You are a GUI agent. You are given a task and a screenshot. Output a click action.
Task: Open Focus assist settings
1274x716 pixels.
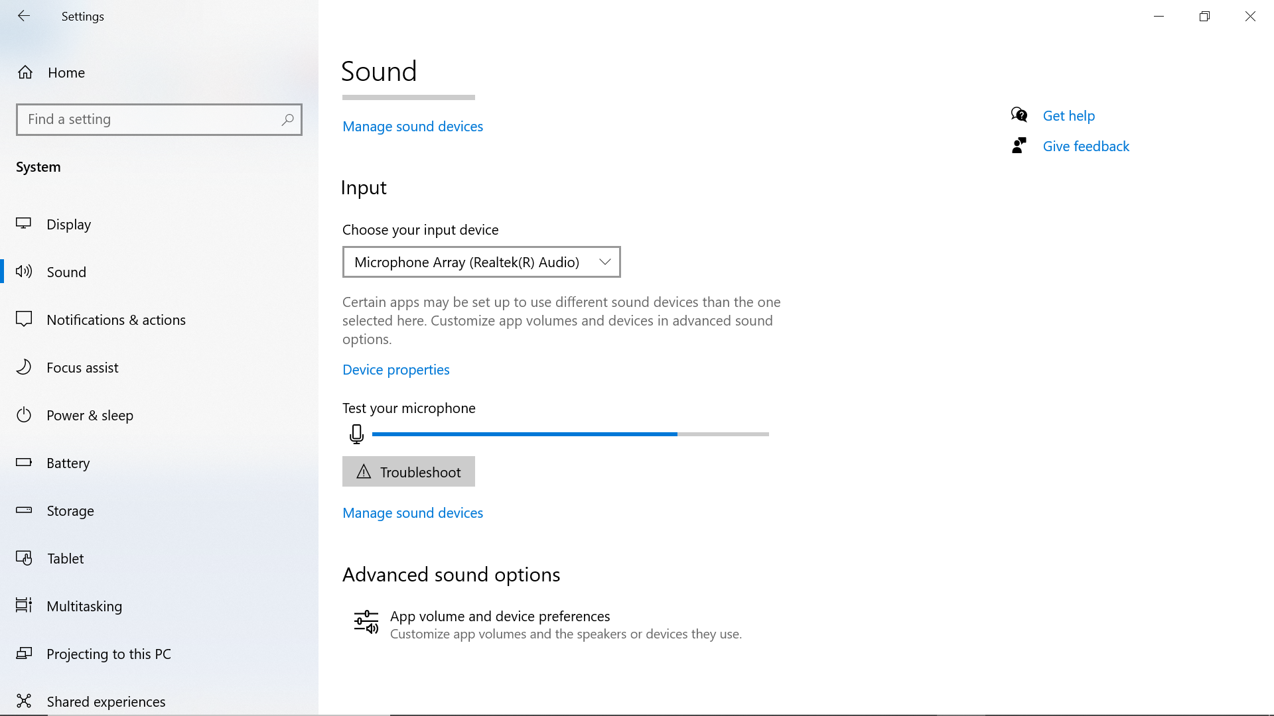159,367
